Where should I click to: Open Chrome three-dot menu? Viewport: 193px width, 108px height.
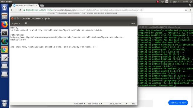tap(190, 10)
